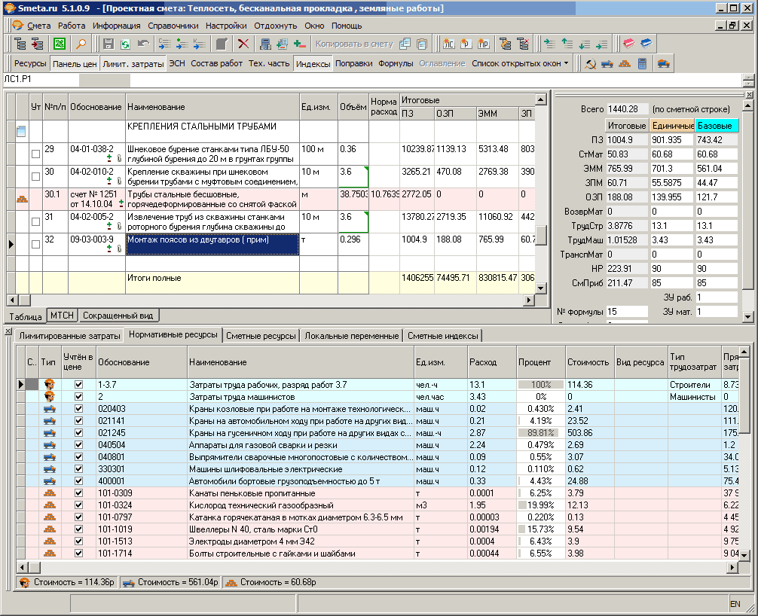Click the red books icon
Screen dimensions: 758x616
click(628, 44)
